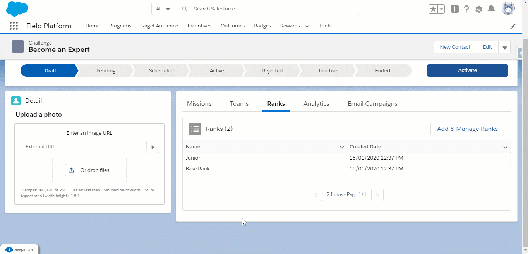Open the Incentives nav item

pos(199,26)
